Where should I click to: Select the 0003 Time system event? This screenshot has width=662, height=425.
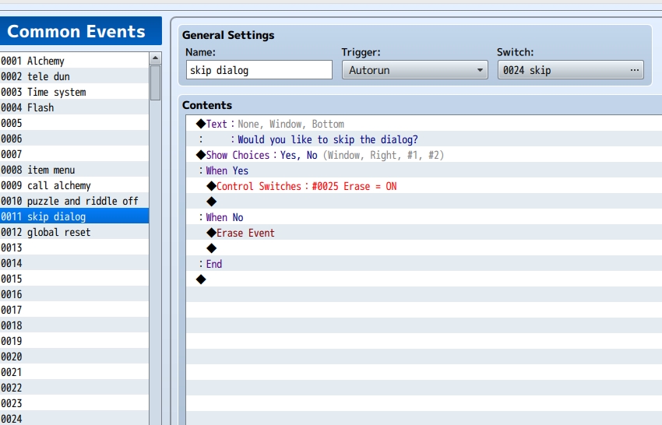pos(74,92)
